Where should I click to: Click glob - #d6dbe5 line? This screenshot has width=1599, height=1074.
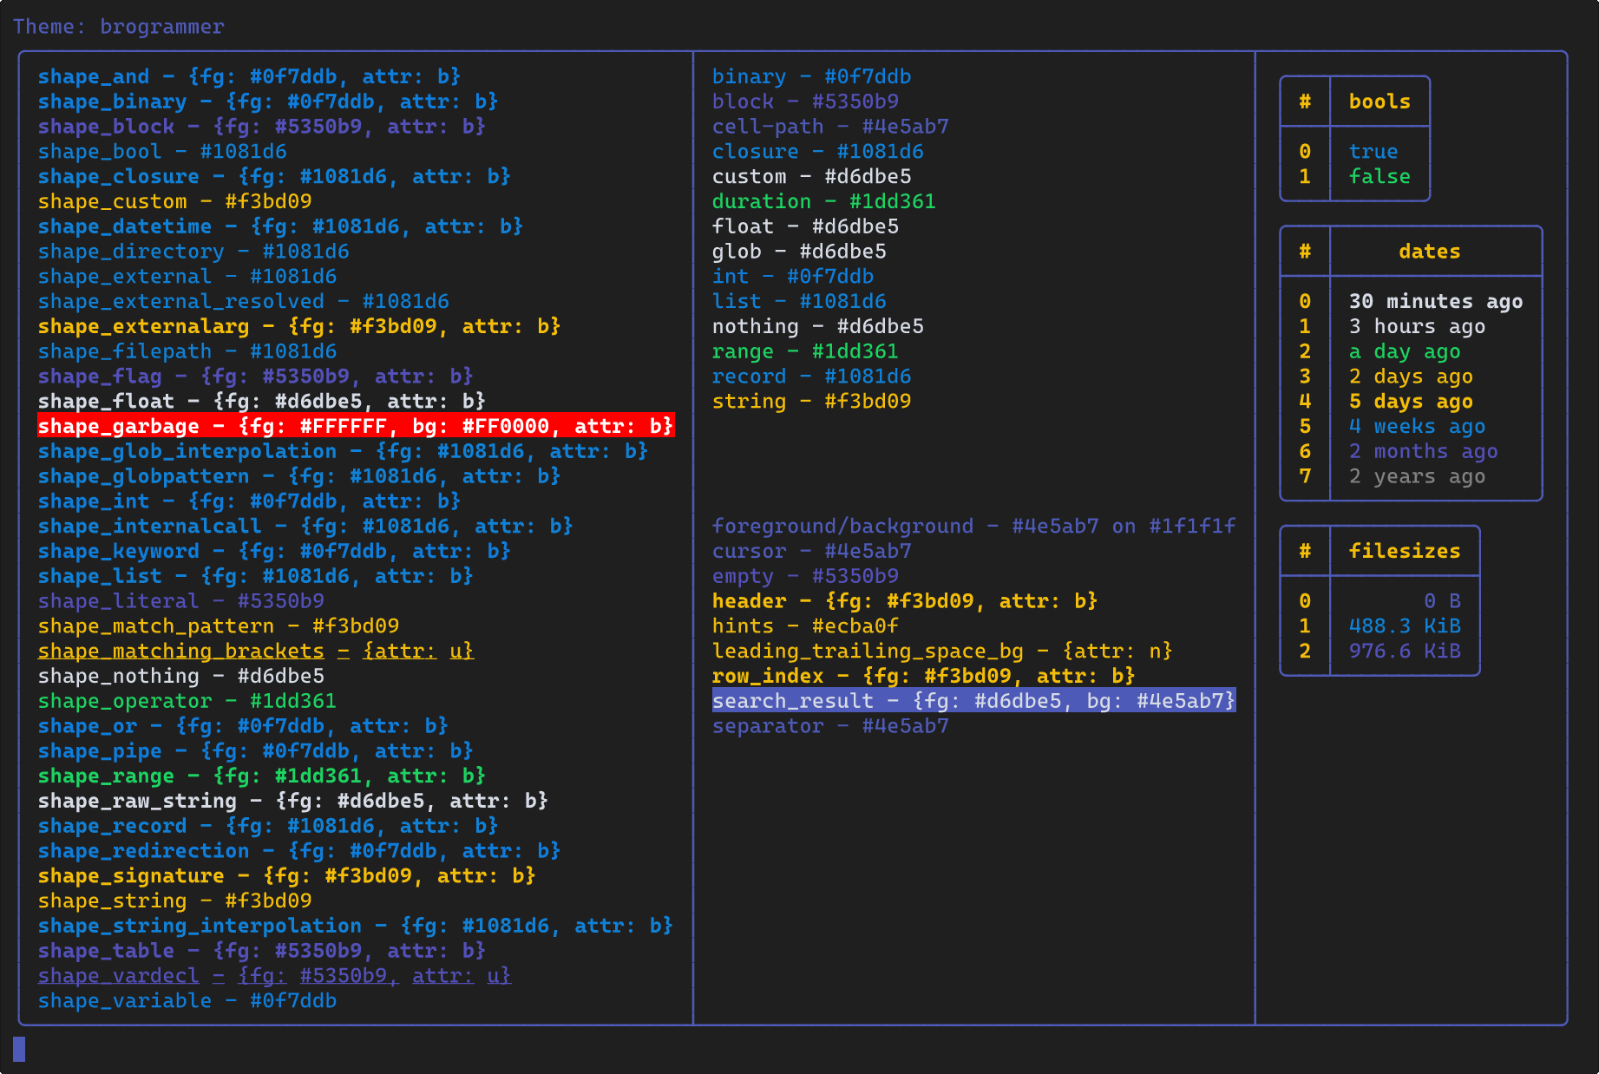(x=799, y=252)
